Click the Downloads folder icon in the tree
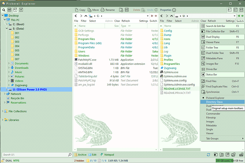The image size is (245, 163). [12, 68]
